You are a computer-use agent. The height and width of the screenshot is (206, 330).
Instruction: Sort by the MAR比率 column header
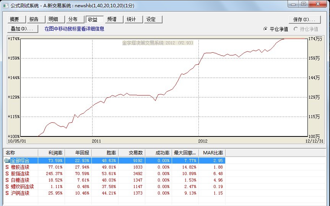click(212, 153)
